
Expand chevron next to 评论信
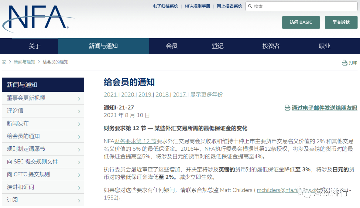79,111
